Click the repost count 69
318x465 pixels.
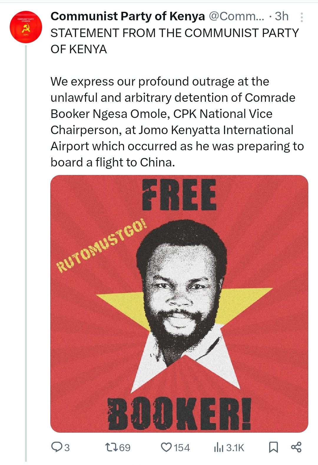point(125,448)
